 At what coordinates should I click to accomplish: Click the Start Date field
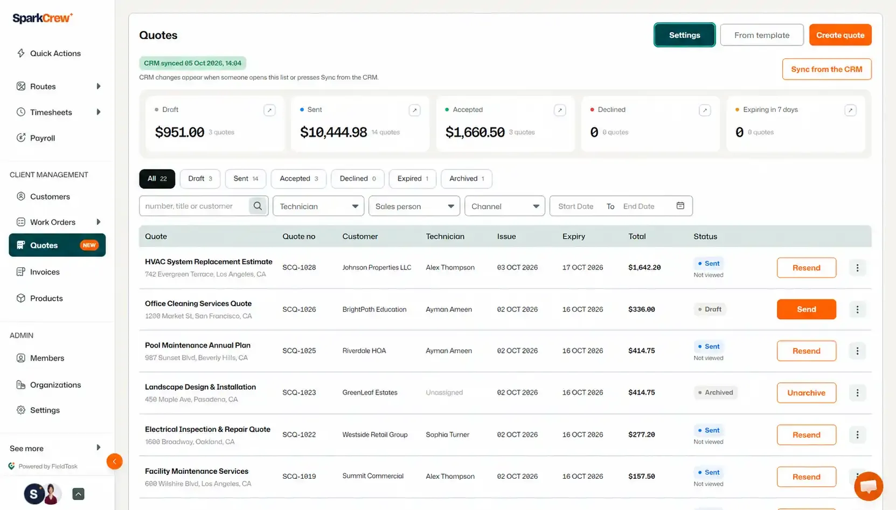[x=576, y=206]
